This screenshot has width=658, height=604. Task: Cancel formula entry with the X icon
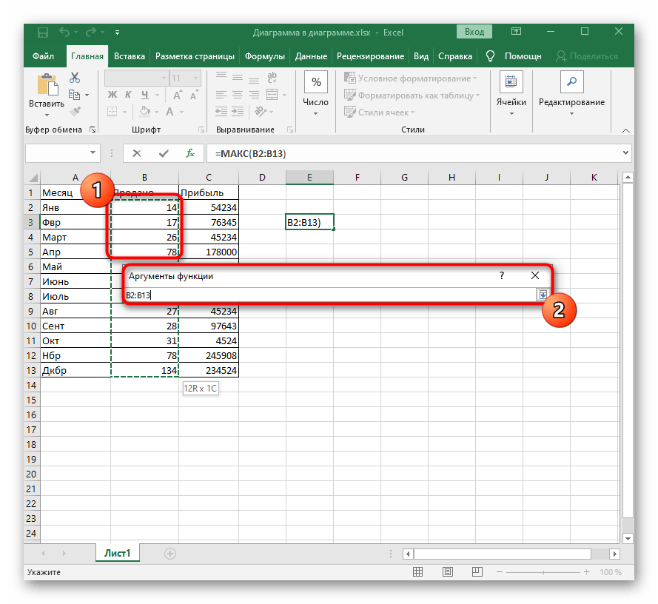[x=137, y=153]
